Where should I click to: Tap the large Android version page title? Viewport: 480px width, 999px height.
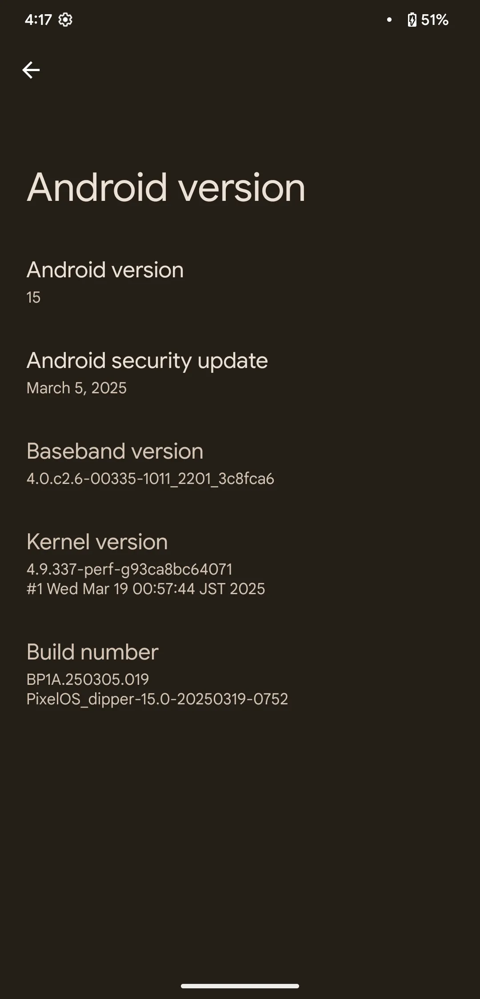click(x=166, y=188)
